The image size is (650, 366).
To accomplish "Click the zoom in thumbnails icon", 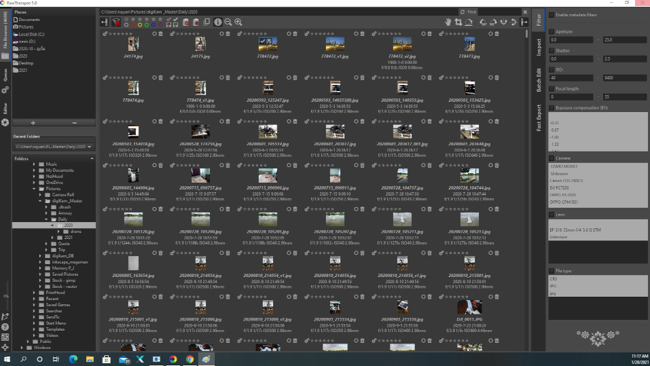I will pyautogui.click(x=238, y=22).
